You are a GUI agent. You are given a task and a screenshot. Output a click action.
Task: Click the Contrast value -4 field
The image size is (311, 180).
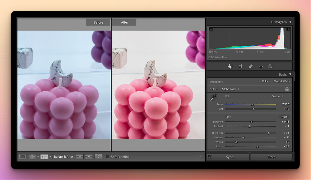pyautogui.click(x=287, y=126)
